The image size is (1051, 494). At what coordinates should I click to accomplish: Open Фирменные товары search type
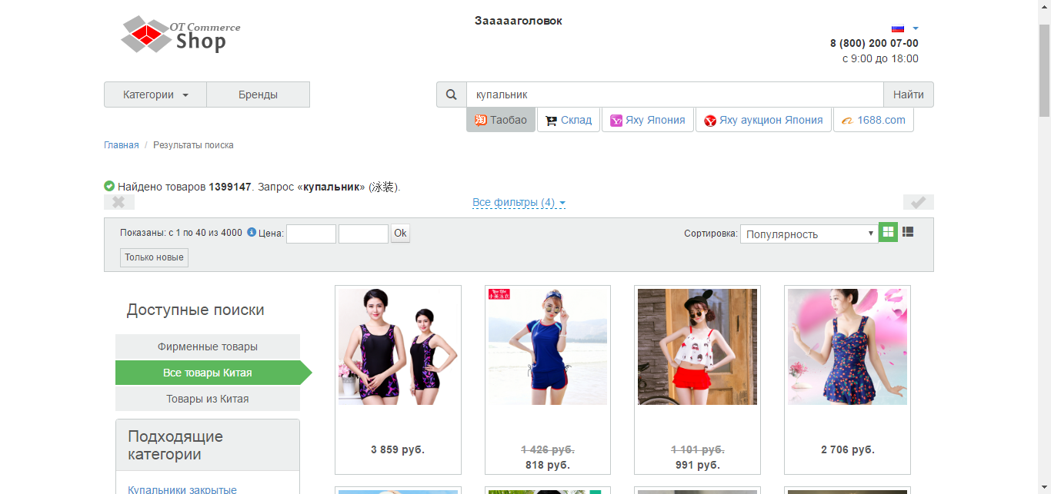(x=208, y=346)
